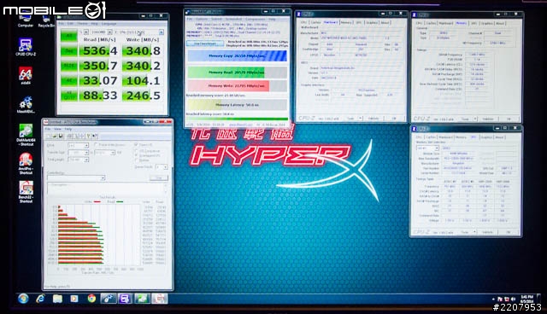This screenshot has width=547, height=314.
Task: Open the DiskMark64 desktop shortcut
Action: [x=26, y=135]
